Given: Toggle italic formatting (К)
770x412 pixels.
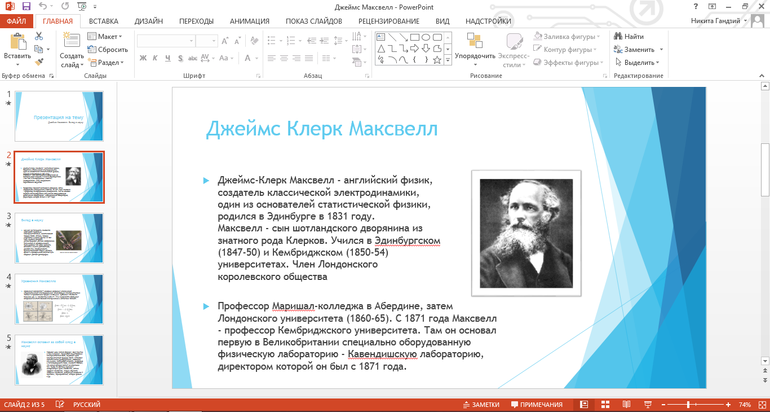Looking at the screenshot, I should pos(156,58).
